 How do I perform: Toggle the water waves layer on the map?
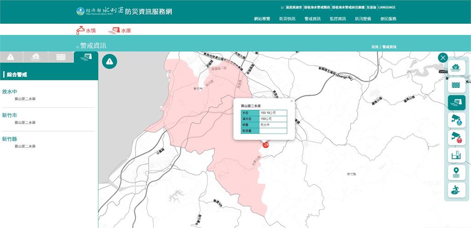(x=456, y=85)
